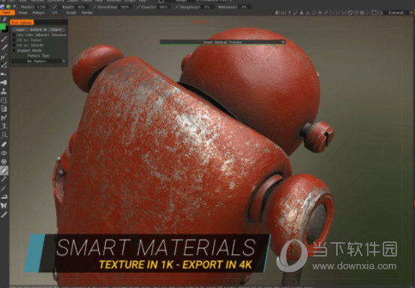Open the Camera dropdown

click(400, 13)
